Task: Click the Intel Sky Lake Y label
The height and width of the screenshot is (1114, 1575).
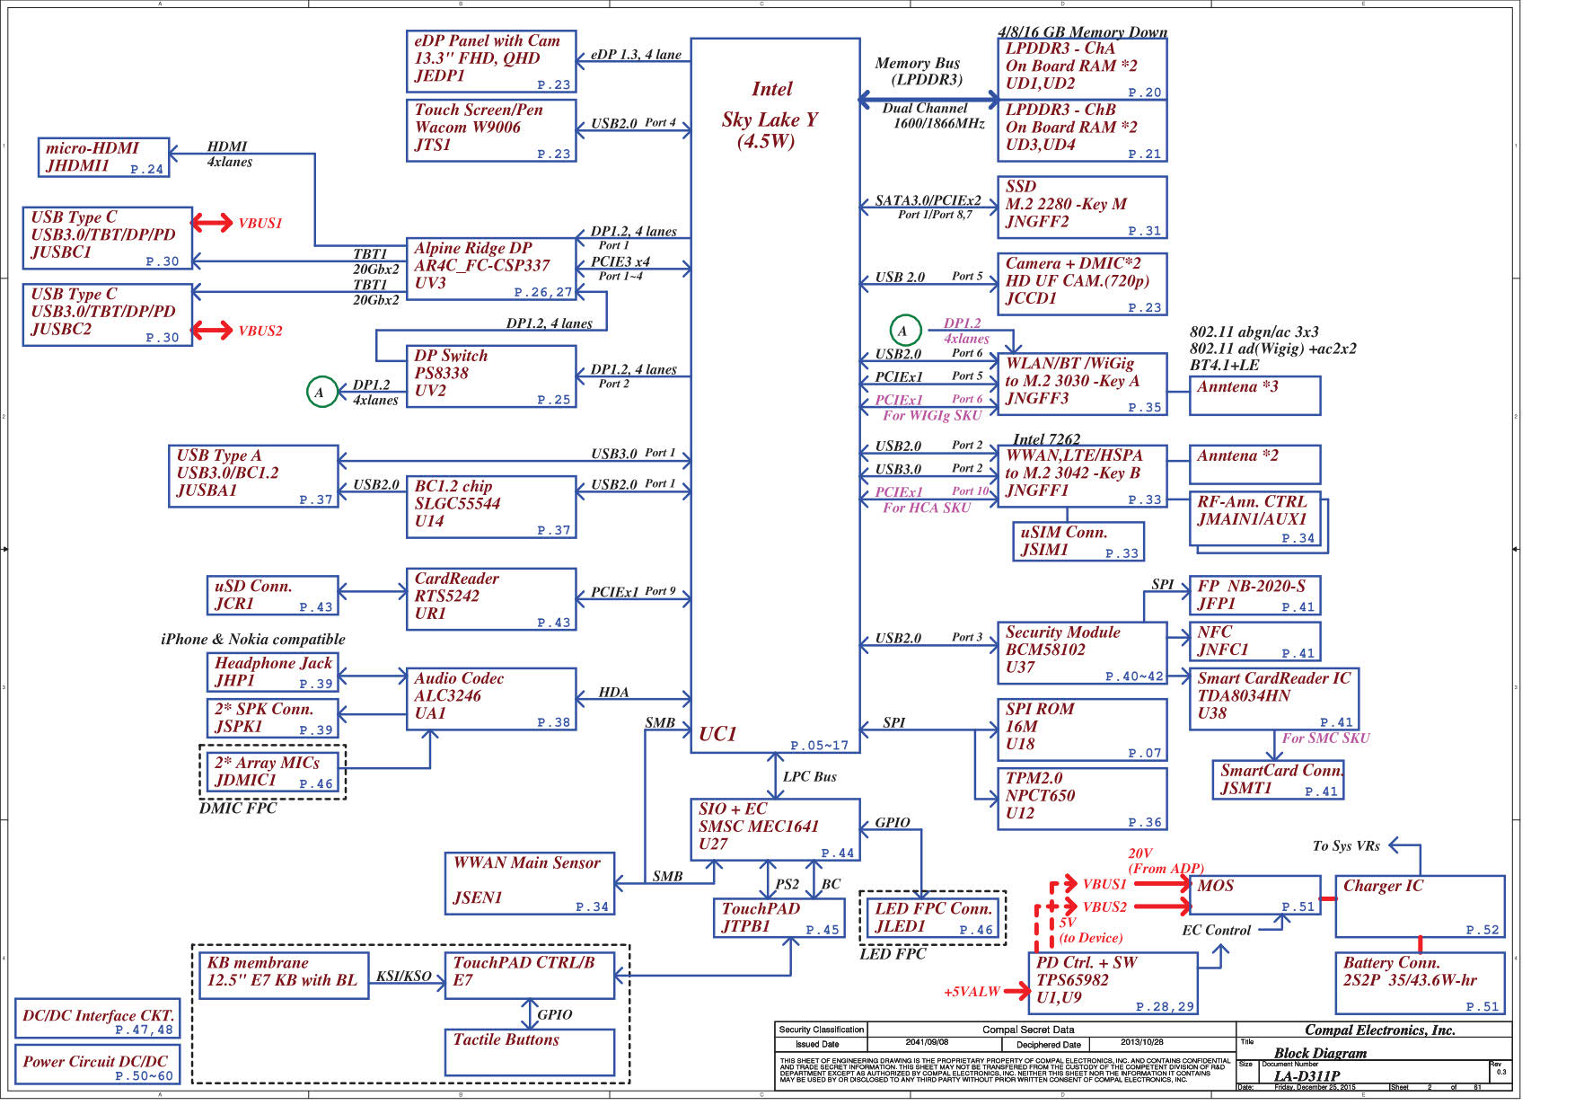Action: pyautogui.click(x=770, y=114)
